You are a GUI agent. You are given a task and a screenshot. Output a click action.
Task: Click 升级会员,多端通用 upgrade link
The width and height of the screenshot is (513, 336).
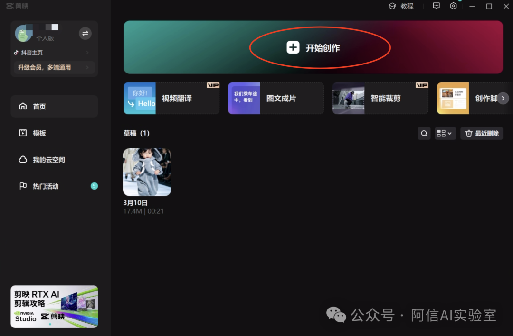coord(54,67)
